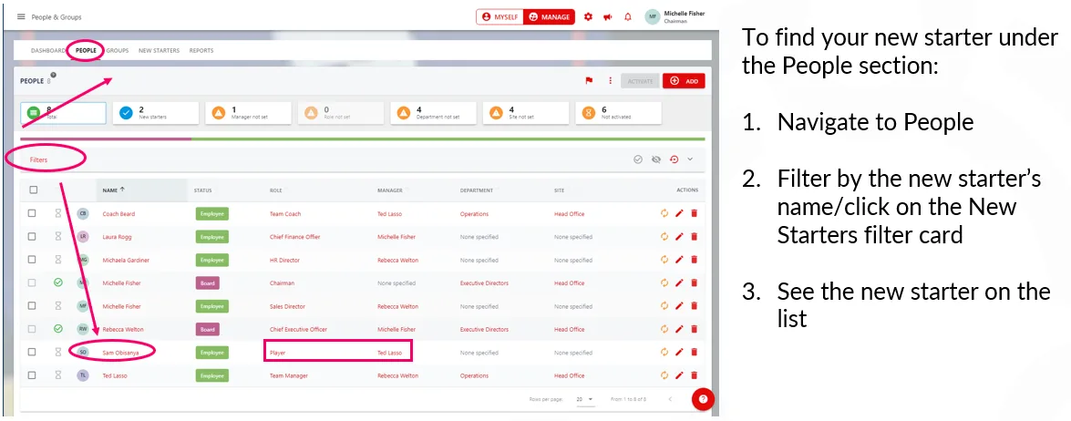Open the notifications bell
The width and height of the screenshot is (1071, 421).
[x=628, y=17]
